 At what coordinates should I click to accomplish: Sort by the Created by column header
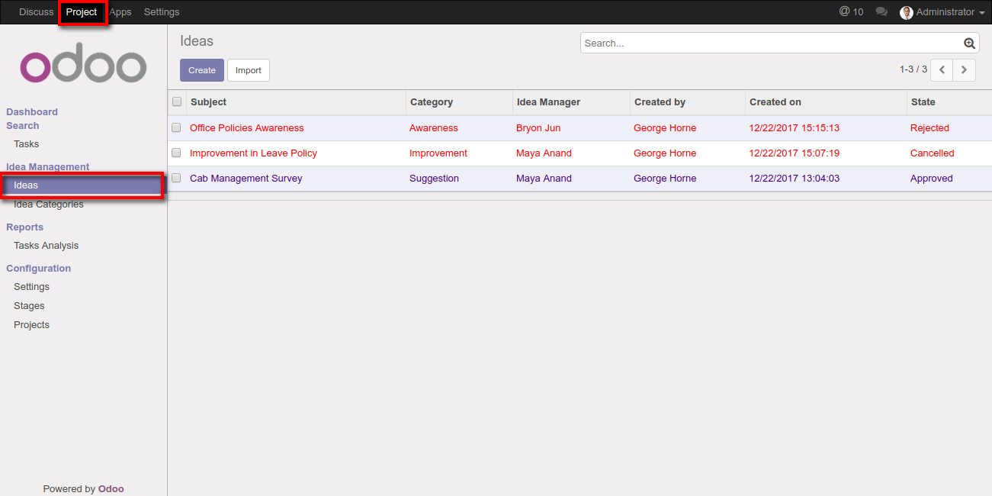pyautogui.click(x=688, y=102)
